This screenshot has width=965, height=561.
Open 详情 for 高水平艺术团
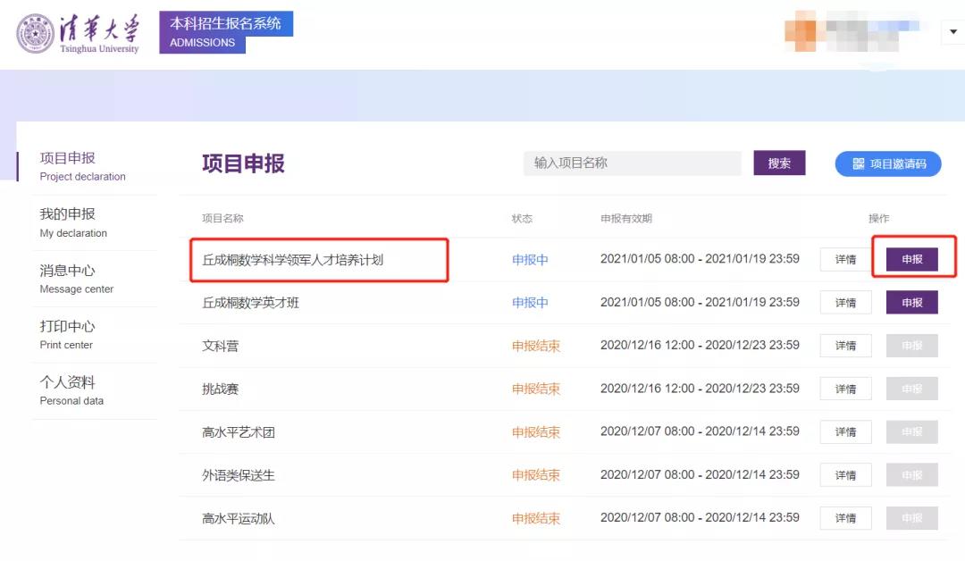[x=845, y=431]
